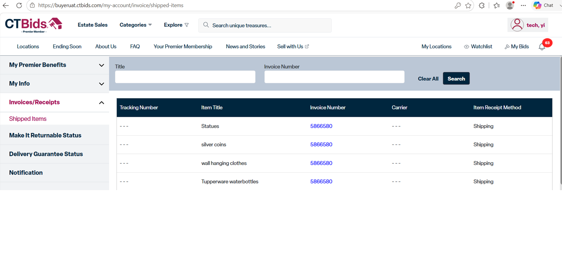Select the wall hanging clothes title
The width and height of the screenshot is (562, 275).
(x=224, y=163)
